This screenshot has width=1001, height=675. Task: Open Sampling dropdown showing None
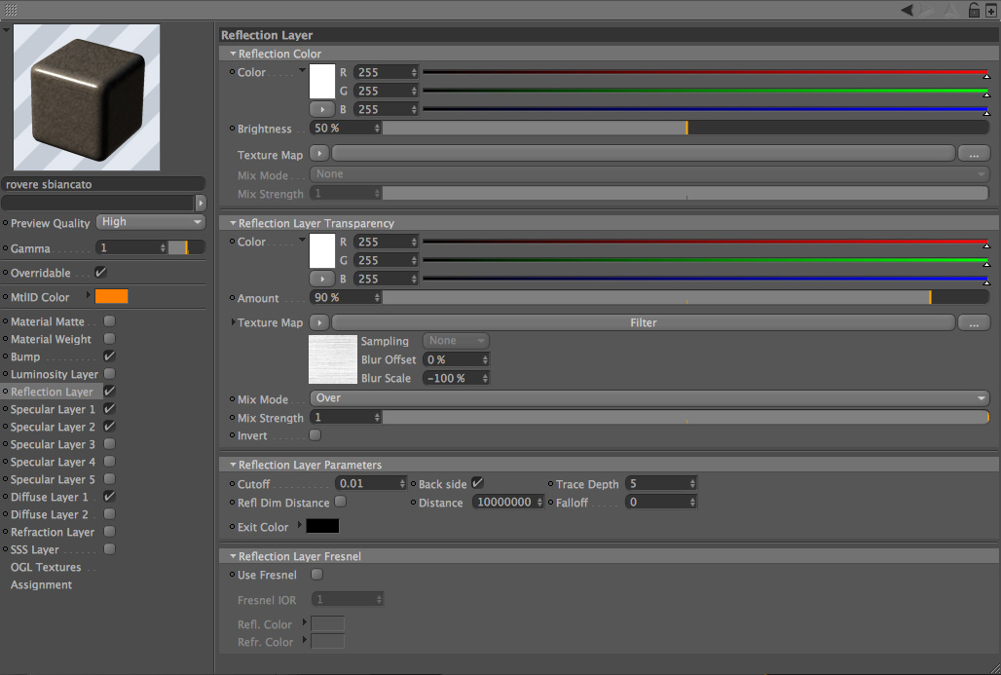[456, 340]
